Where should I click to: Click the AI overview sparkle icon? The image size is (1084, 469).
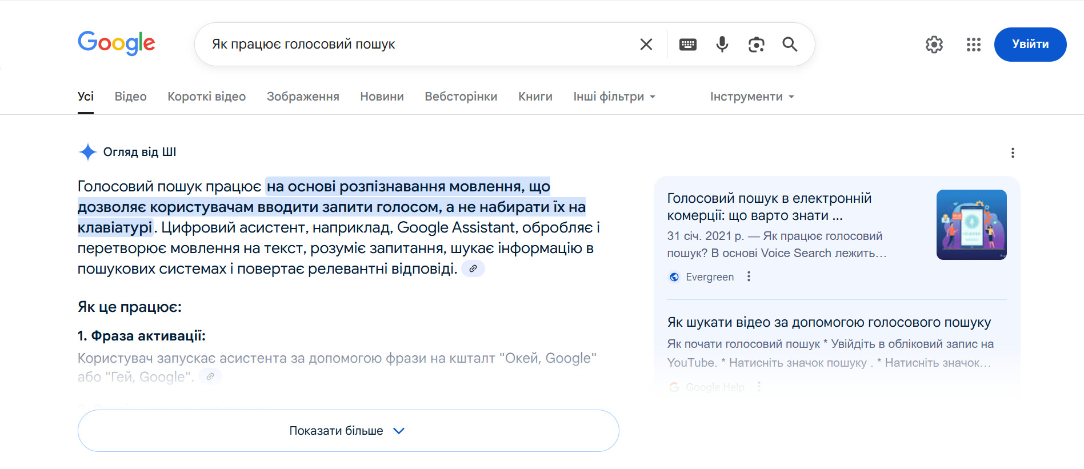[87, 152]
